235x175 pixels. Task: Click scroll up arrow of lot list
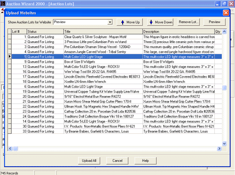click(224, 31)
